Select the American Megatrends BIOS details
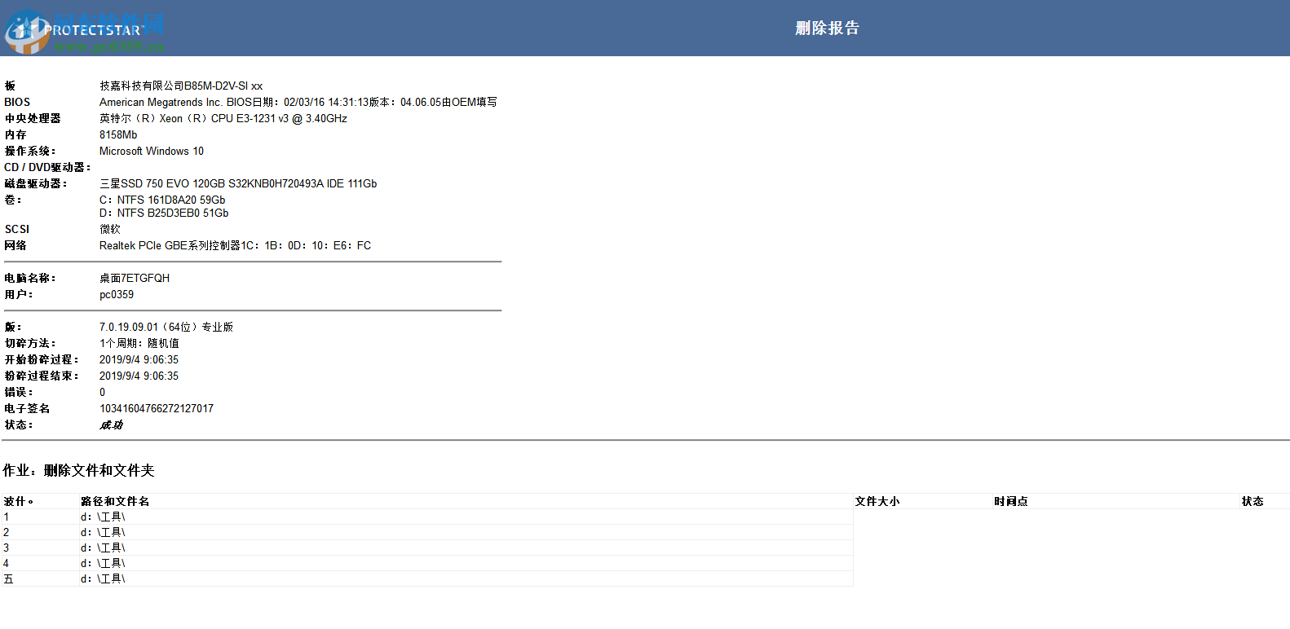Image resolution: width=1290 pixels, height=629 pixels. pos(298,102)
